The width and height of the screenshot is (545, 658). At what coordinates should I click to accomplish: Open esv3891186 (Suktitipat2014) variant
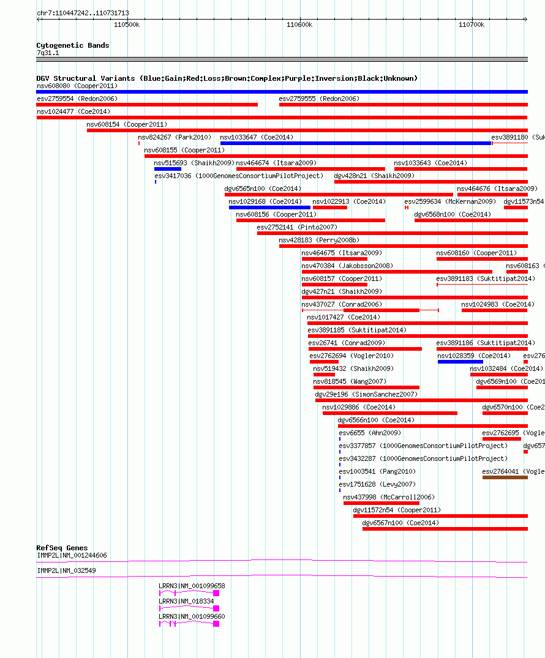tap(486, 343)
